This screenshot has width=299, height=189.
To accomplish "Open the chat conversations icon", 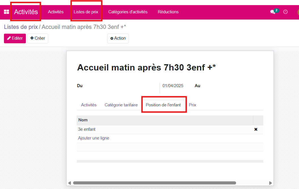I will pyautogui.click(x=273, y=12).
